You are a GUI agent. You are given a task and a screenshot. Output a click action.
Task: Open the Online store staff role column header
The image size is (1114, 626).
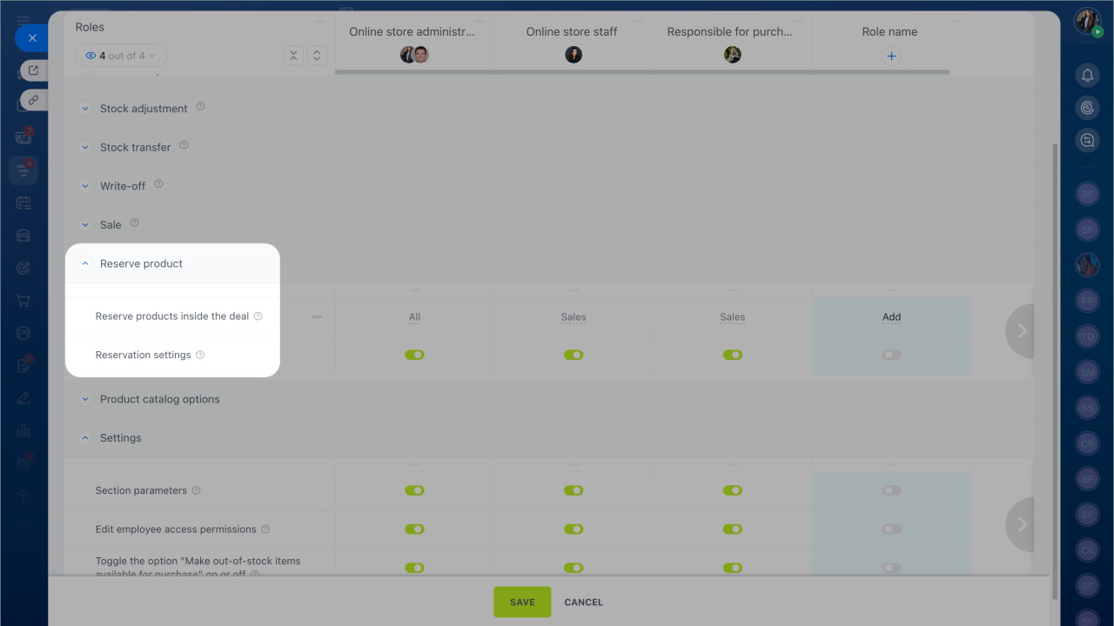(572, 32)
